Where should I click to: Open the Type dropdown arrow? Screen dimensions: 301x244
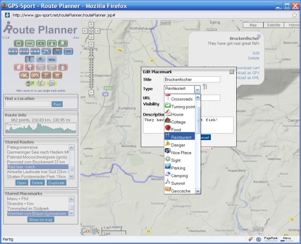point(197,89)
